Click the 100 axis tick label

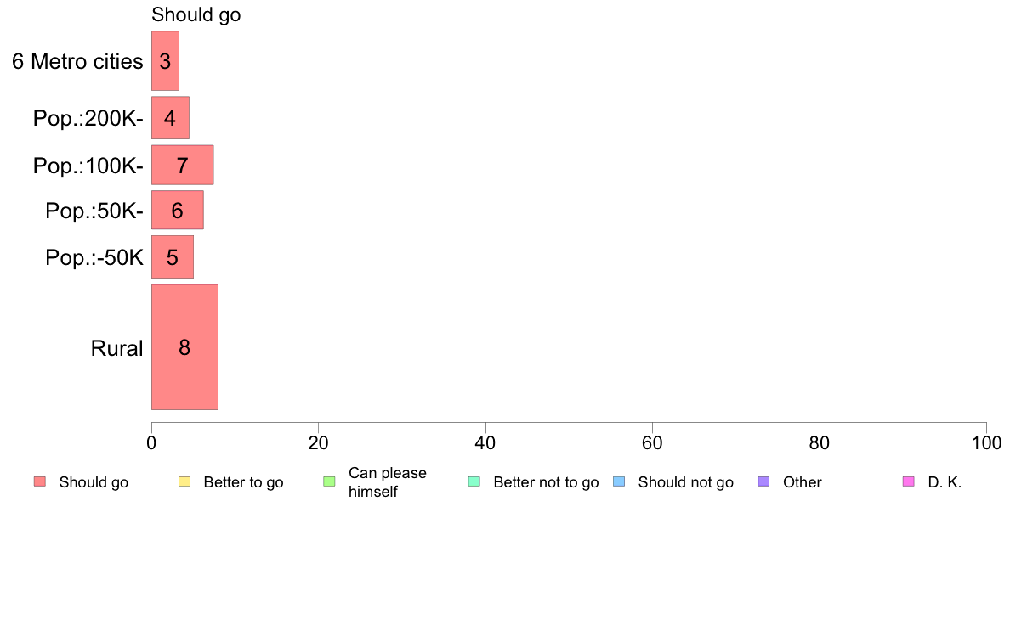point(986,442)
